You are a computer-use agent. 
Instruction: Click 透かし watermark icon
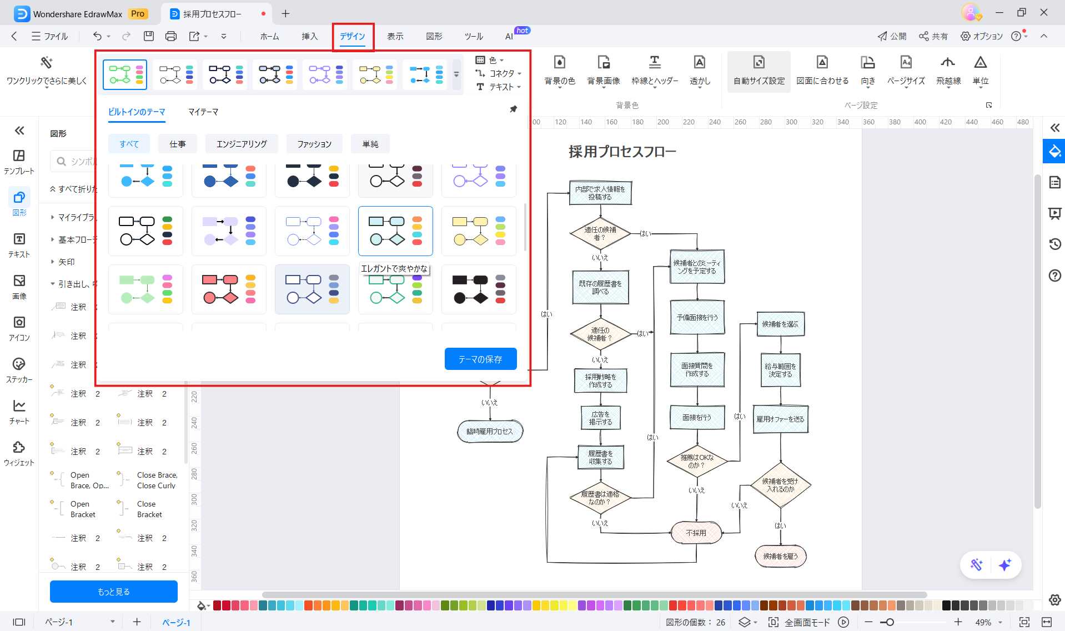coord(700,71)
